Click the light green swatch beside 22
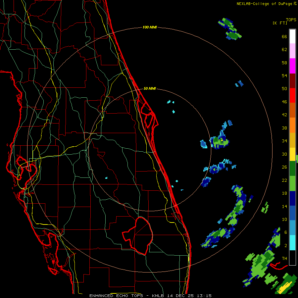 tap(292, 183)
